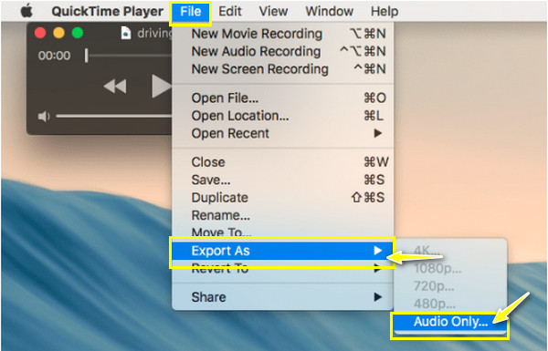Select Duplicate menu item
Screen dimensions: 548x351
coord(283,198)
